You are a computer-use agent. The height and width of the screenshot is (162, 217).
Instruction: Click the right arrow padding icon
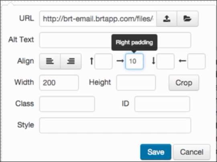pos(120,61)
